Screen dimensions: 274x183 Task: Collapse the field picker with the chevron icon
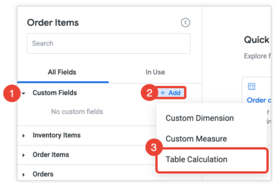point(185,22)
